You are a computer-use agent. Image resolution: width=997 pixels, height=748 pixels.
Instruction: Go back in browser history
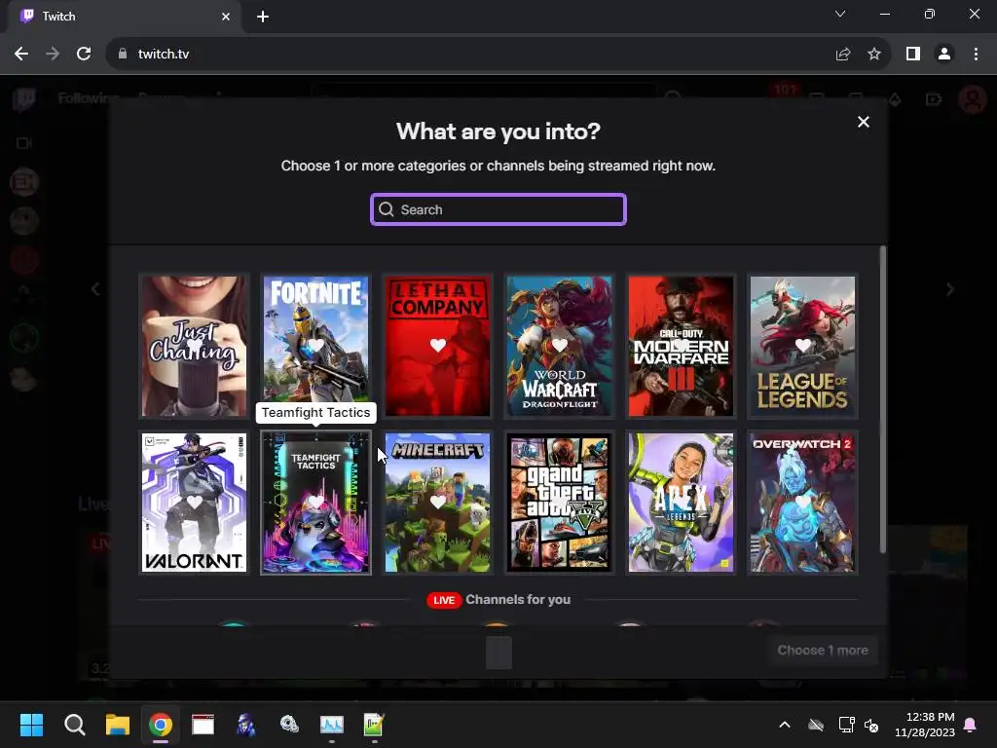pyautogui.click(x=21, y=55)
